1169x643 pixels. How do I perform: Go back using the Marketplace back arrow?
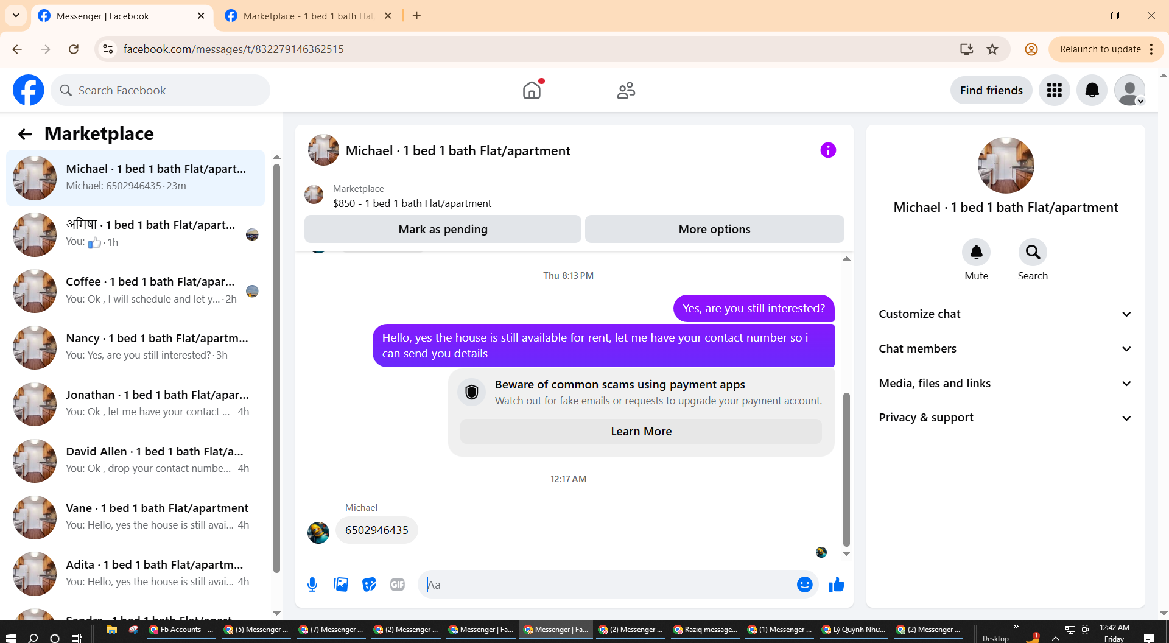[x=25, y=134]
